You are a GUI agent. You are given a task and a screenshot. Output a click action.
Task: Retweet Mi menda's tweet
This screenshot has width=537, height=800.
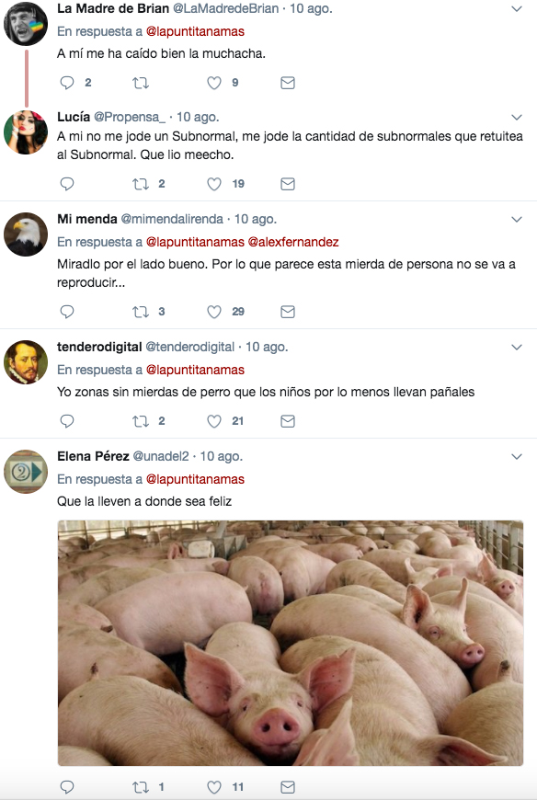tap(141, 312)
